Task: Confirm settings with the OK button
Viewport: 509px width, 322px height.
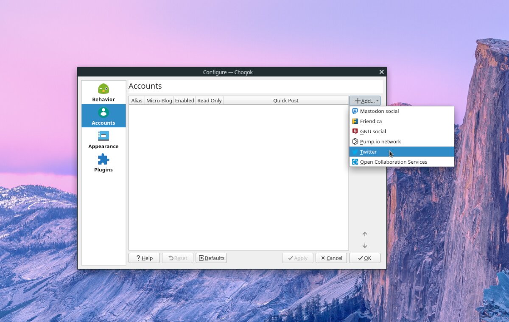Action: coord(365,258)
